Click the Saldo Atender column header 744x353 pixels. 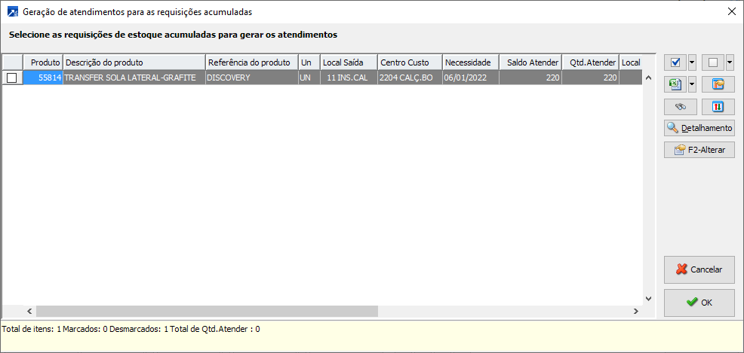[530, 62]
